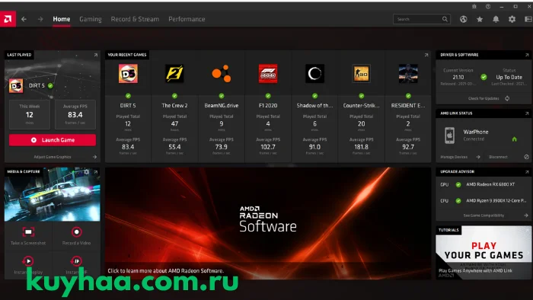Go forward with the right arrow
Viewport: 533px width, 300px height.
coord(40,19)
